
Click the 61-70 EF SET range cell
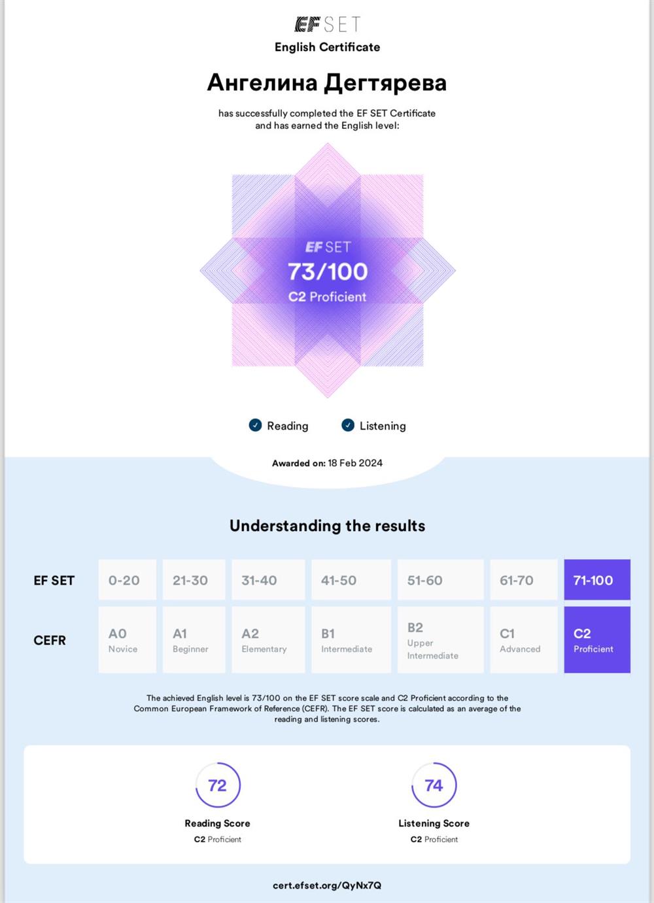[524, 579]
